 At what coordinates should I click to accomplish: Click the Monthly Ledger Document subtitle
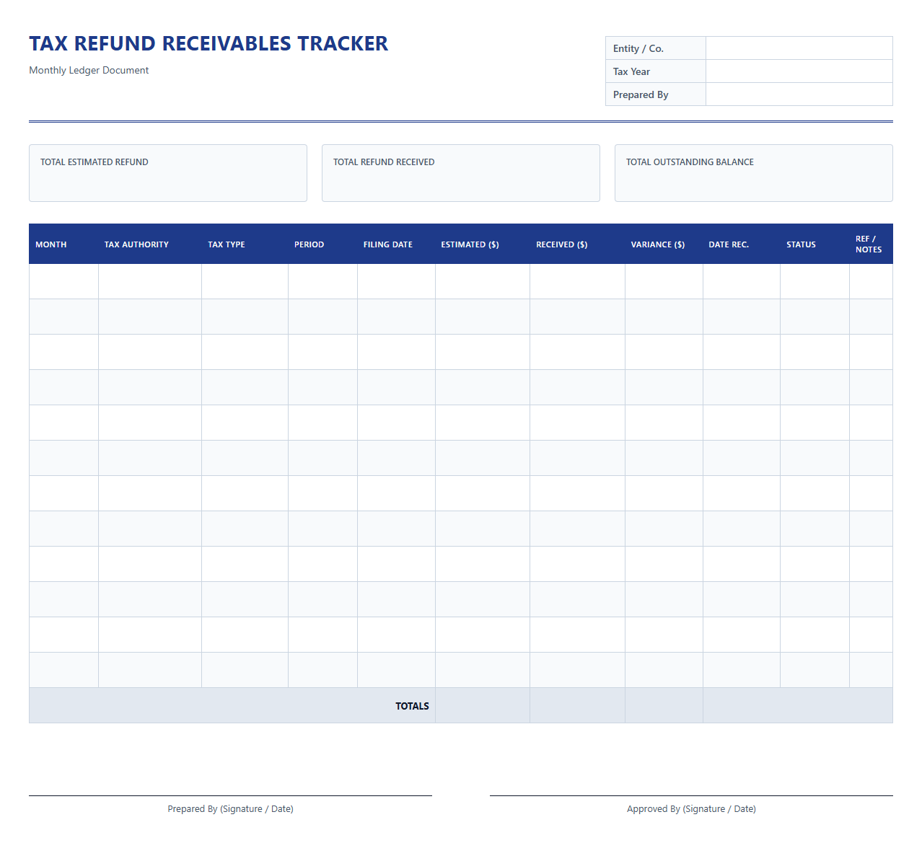89,70
